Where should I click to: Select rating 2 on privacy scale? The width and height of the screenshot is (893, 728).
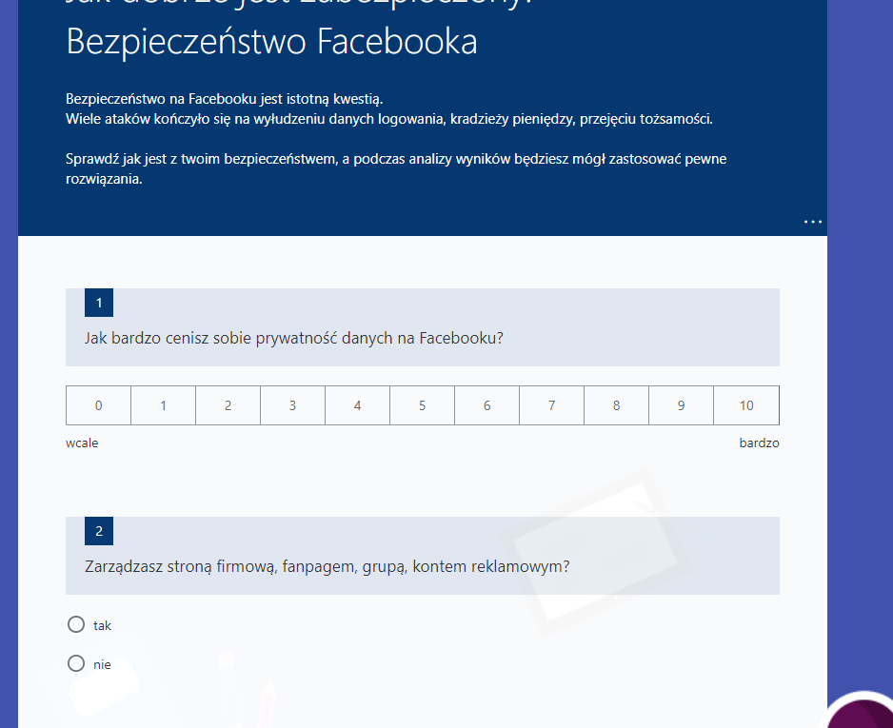228,405
